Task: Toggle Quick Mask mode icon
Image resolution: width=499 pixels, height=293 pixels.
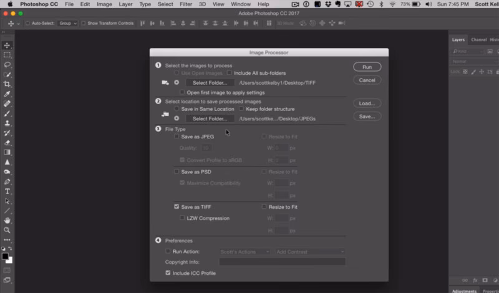Action: coord(7,271)
